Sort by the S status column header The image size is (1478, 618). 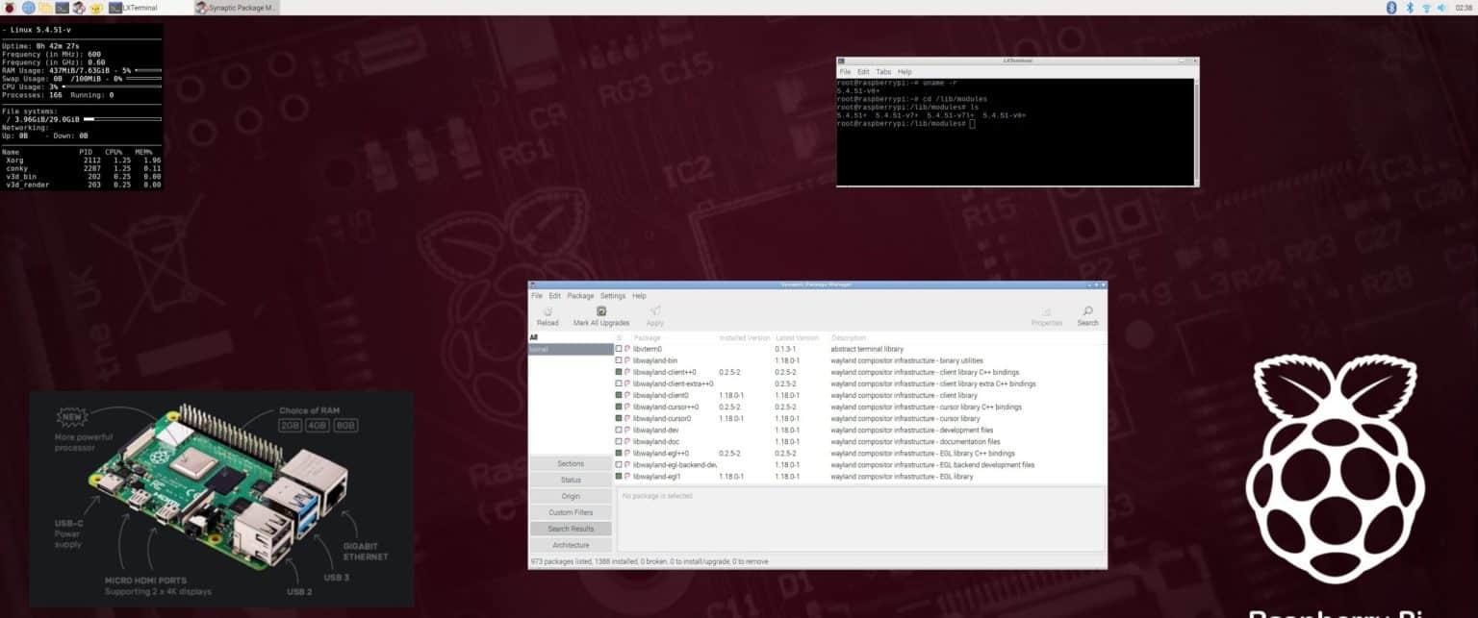click(x=619, y=338)
